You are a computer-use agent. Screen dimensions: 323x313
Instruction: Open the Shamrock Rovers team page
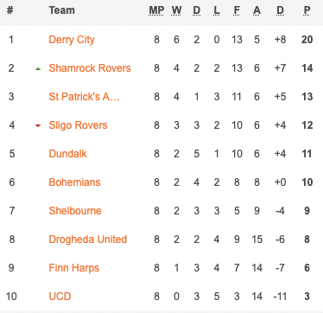(x=90, y=68)
